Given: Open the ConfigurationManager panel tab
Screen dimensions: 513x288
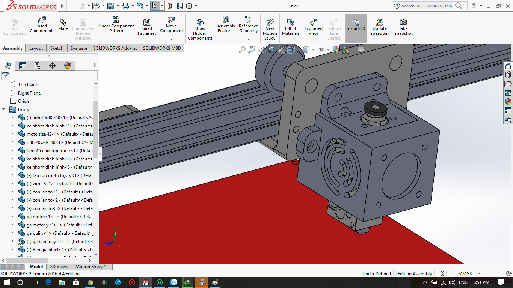Looking at the screenshot, I should (38, 66).
